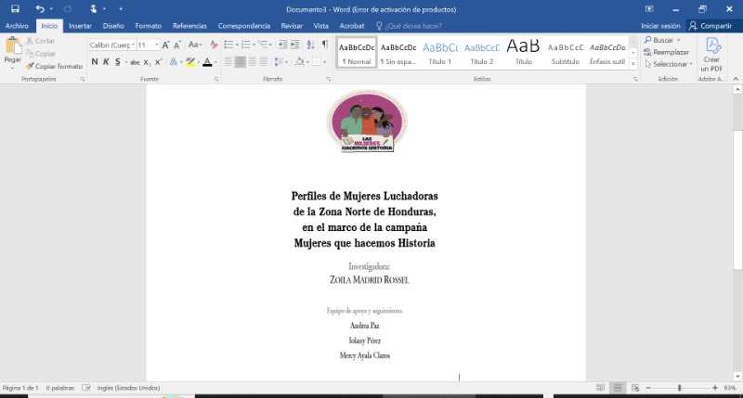Open the font size dropdown
Screen dimensions: 743x398
[x=155, y=45]
